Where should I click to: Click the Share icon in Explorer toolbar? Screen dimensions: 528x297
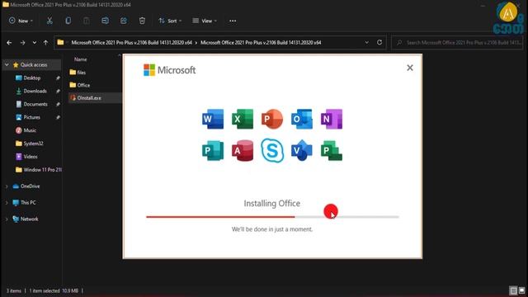coord(124,21)
